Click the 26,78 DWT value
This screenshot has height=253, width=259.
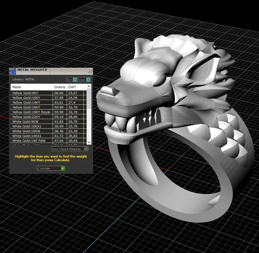click(73, 122)
